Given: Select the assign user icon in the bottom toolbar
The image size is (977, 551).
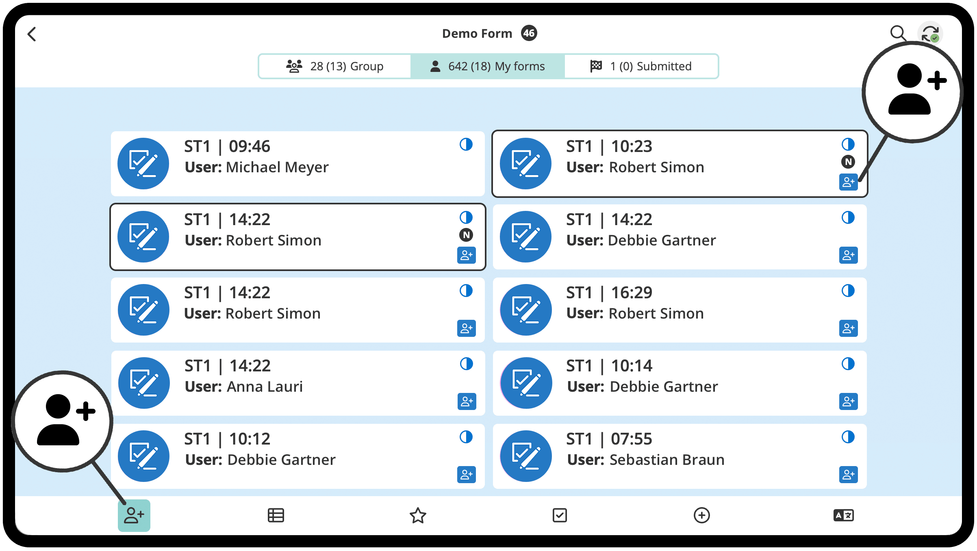Looking at the screenshot, I should click(133, 515).
